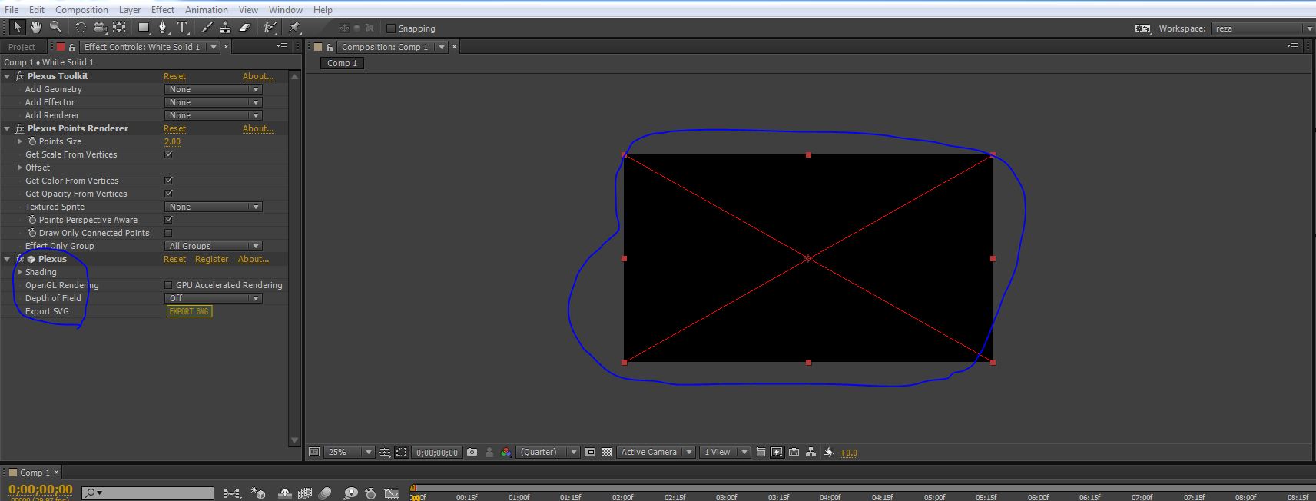This screenshot has height=501, width=1316.
Task: Click the region of interest icon
Action: 589,453
